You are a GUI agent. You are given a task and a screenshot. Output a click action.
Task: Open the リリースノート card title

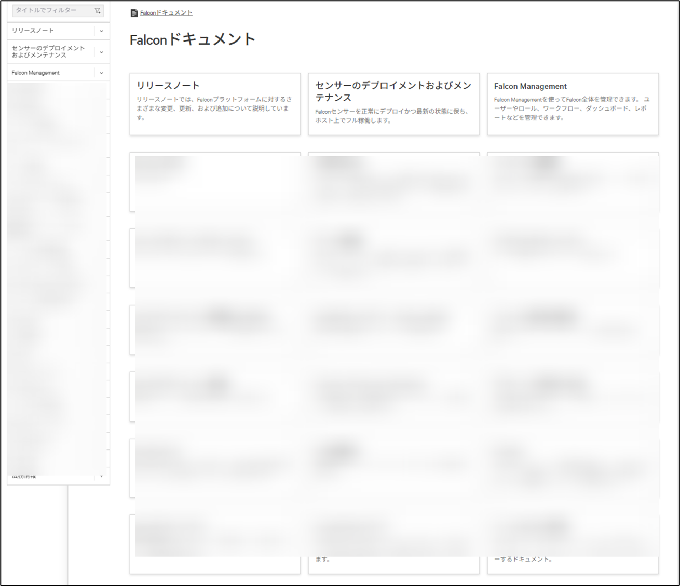click(168, 86)
